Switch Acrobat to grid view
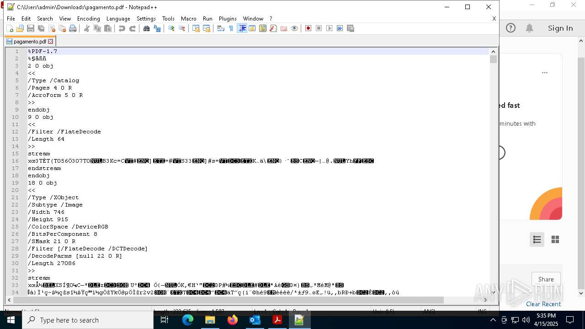This screenshot has height=329, width=585. pos(555,239)
